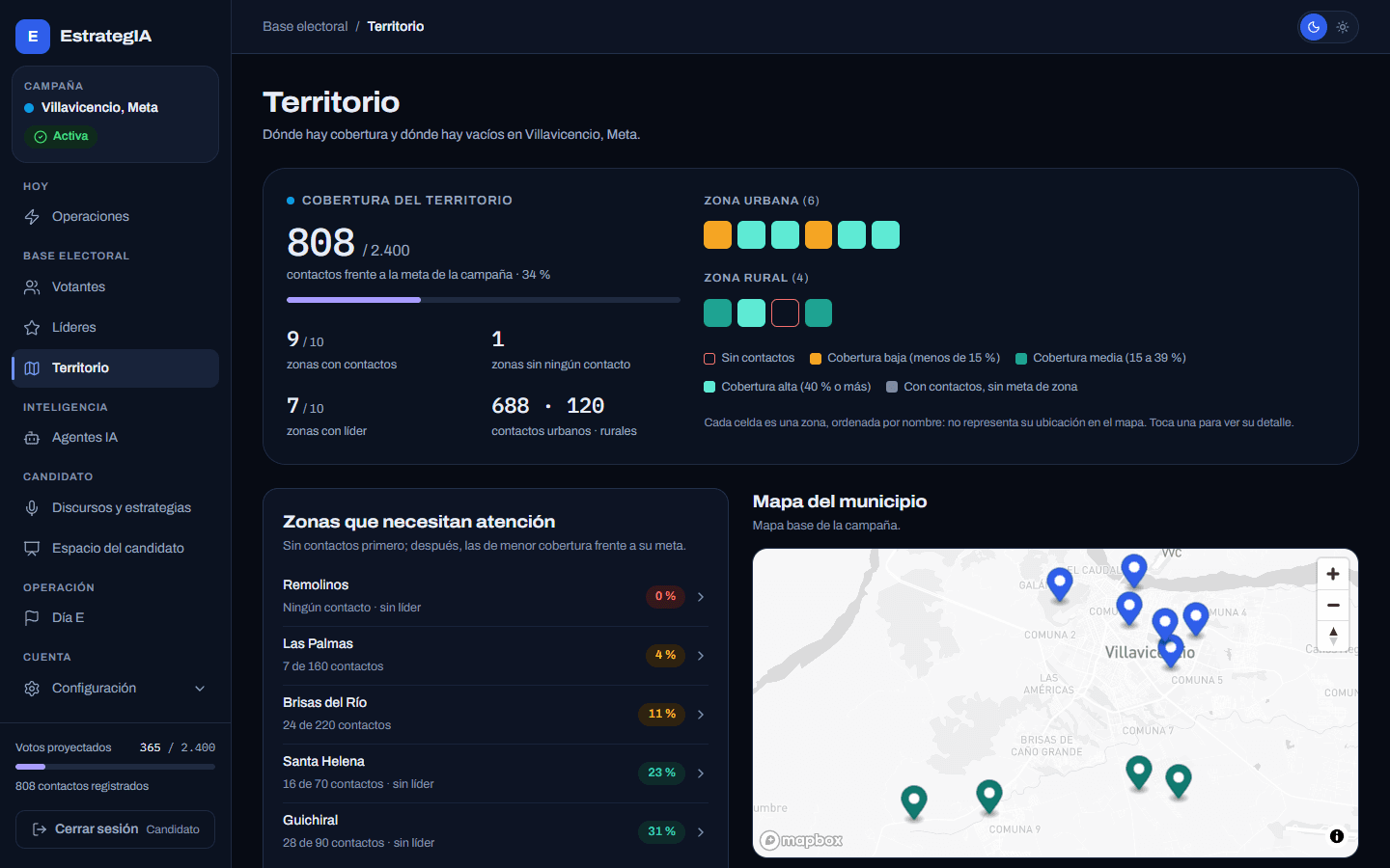Expand the Configuración menu chevron
This screenshot has height=868, width=1390.
click(200, 689)
